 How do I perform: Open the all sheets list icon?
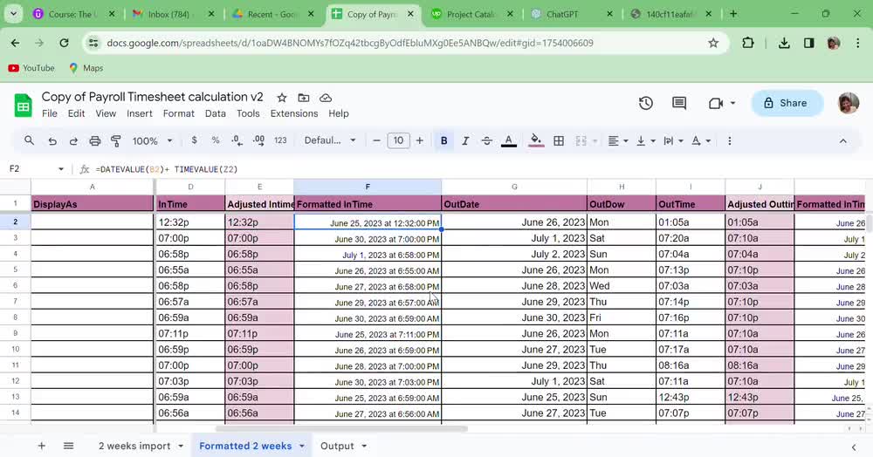point(68,446)
